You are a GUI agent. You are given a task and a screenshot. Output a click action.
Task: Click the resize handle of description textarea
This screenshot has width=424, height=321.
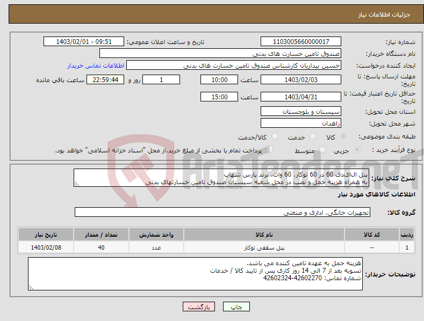(77, 184)
